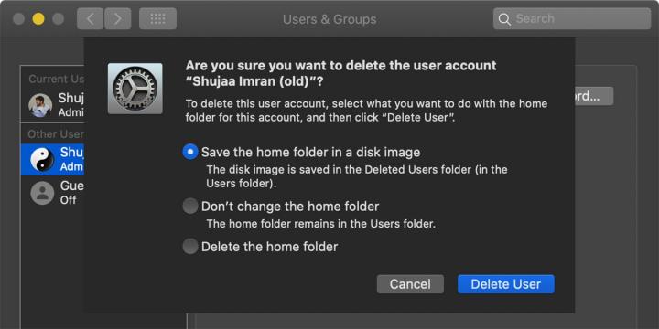659x329 pixels.
Task: Click the back navigation arrow
Action: click(90, 19)
